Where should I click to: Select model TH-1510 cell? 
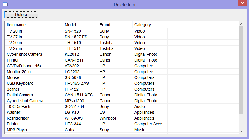coord(73,43)
